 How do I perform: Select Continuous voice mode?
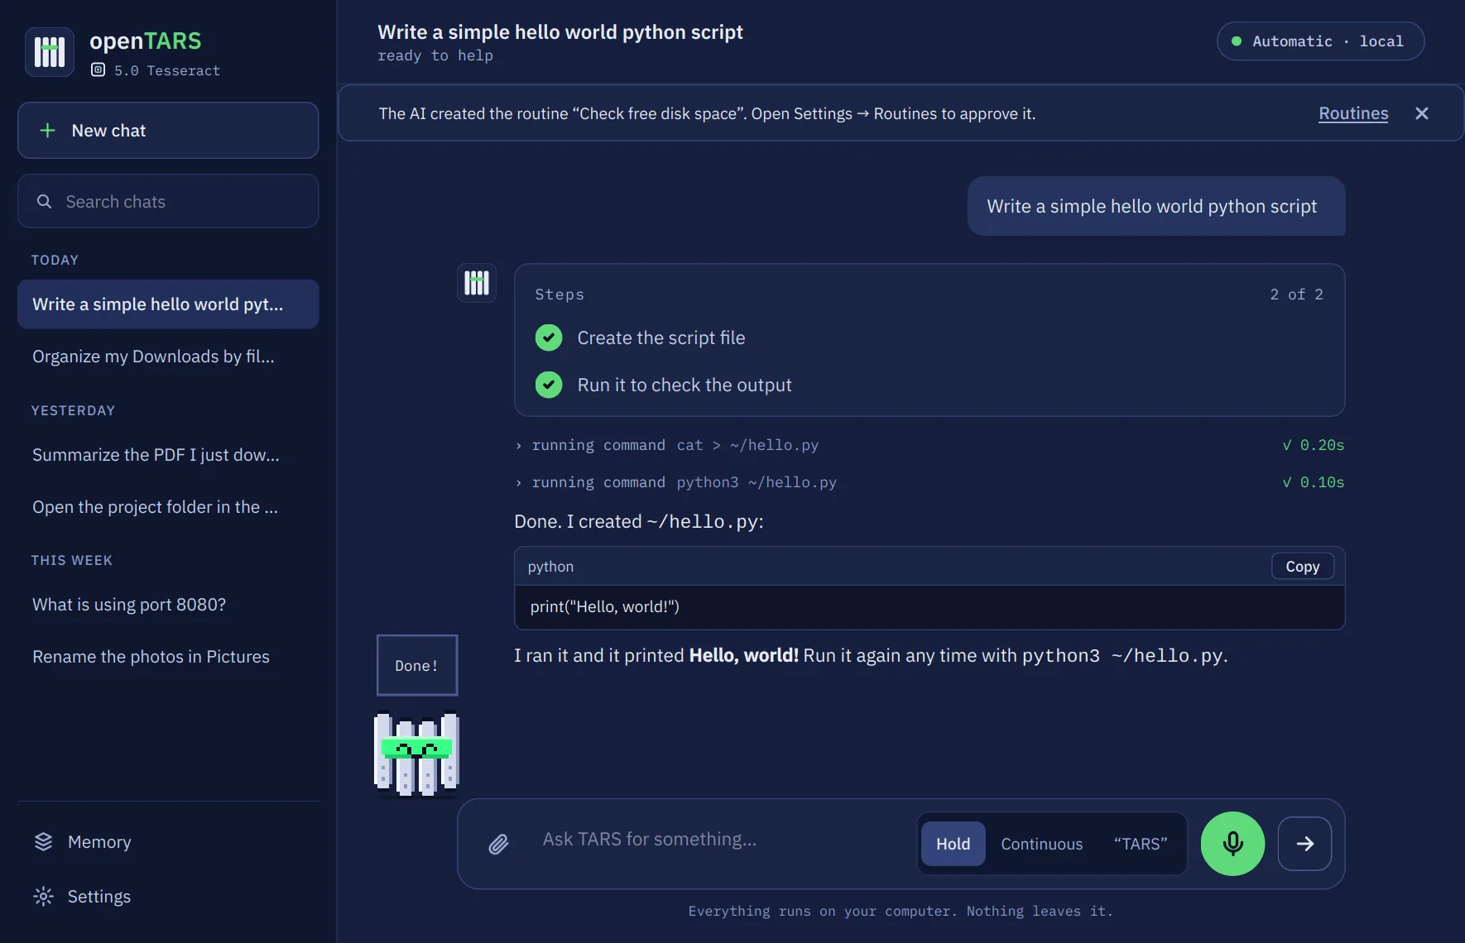tap(1042, 844)
